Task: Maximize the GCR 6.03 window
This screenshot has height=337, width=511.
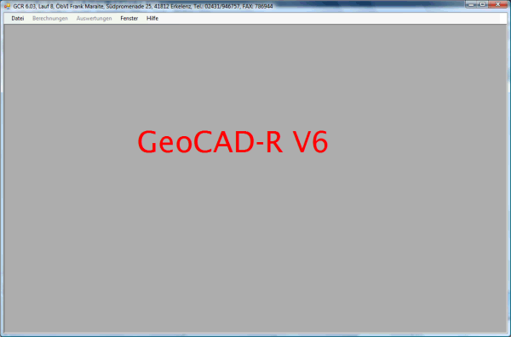Action: (x=483, y=4)
